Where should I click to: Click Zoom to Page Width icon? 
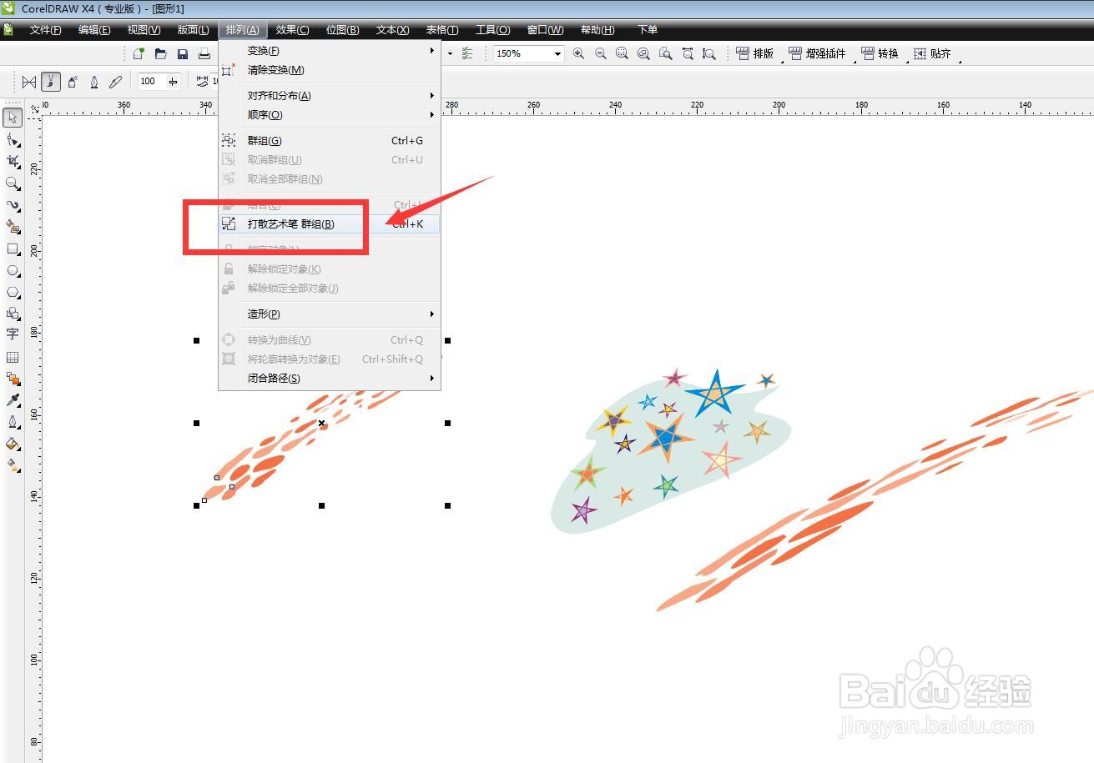pyautogui.click(x=688, y=53)
